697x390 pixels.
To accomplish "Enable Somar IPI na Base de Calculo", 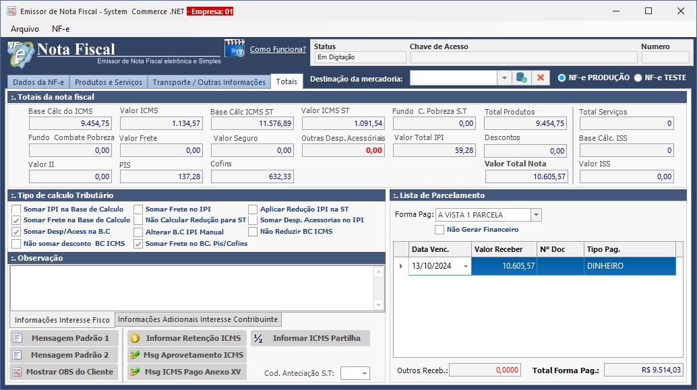I will [x=16, y=209].
